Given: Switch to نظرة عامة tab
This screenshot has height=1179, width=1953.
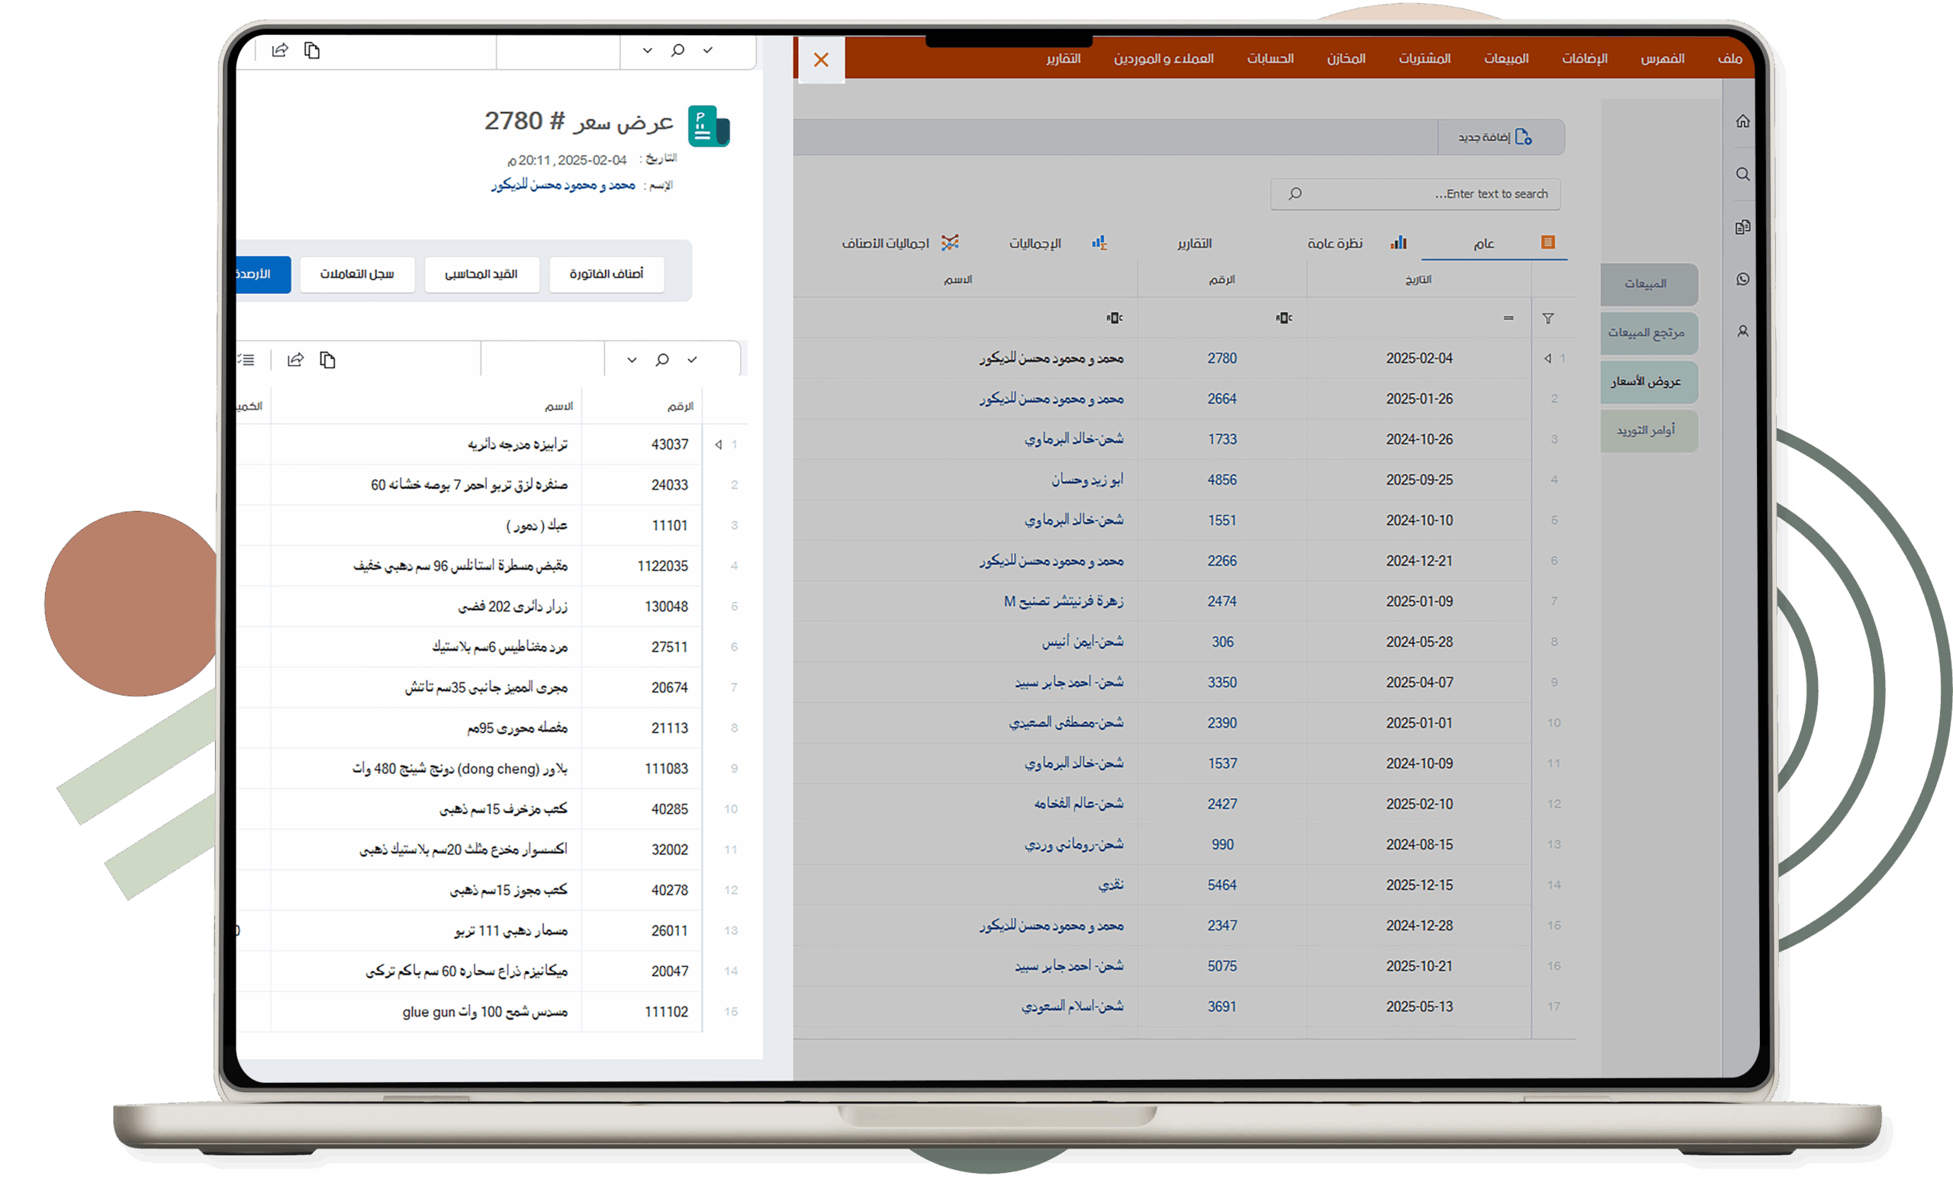Looking at the screenshot, I should (1335, 243).
